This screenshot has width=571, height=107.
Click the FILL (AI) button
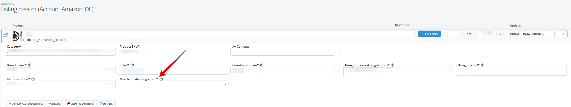[55, 104]
